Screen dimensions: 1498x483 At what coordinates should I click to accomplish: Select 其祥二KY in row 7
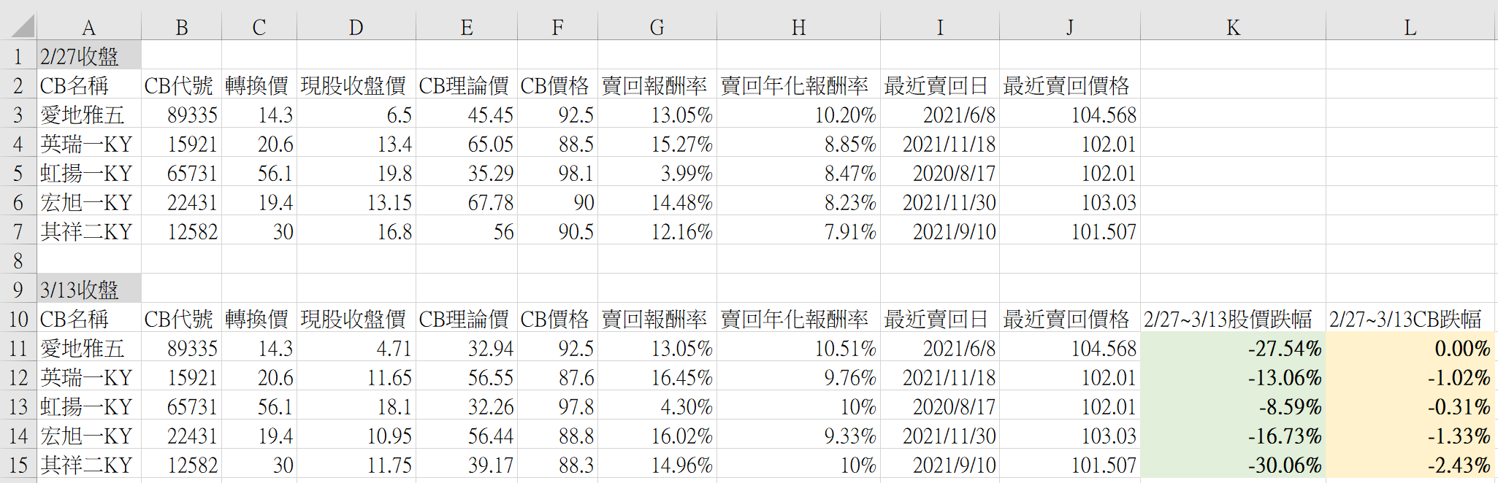[88, 231]
